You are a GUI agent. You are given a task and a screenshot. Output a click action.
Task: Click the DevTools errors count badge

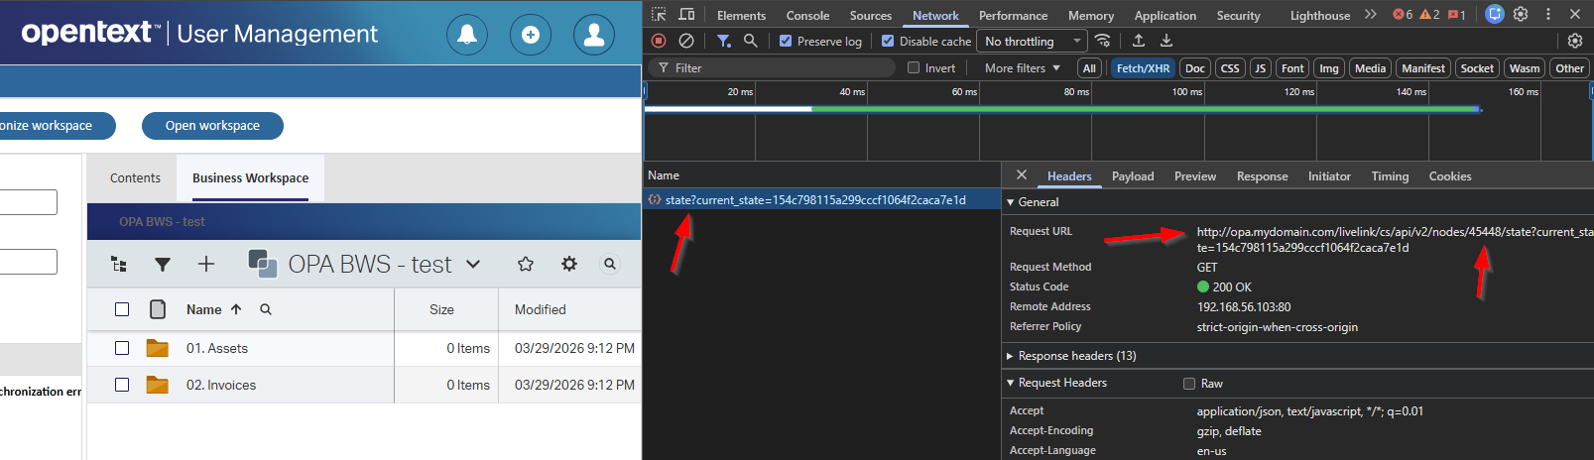[1403, 15]
